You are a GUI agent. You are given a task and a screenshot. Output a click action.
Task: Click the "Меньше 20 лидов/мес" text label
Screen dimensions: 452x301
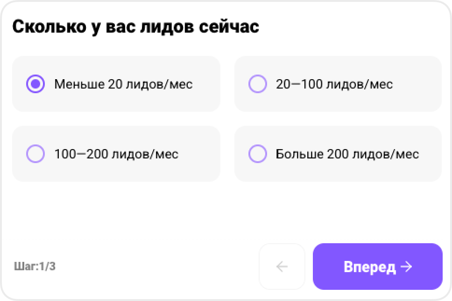123,84
